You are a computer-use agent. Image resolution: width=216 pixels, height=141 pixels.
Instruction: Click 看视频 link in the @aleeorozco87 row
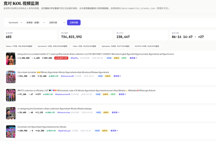pos(117,76)
